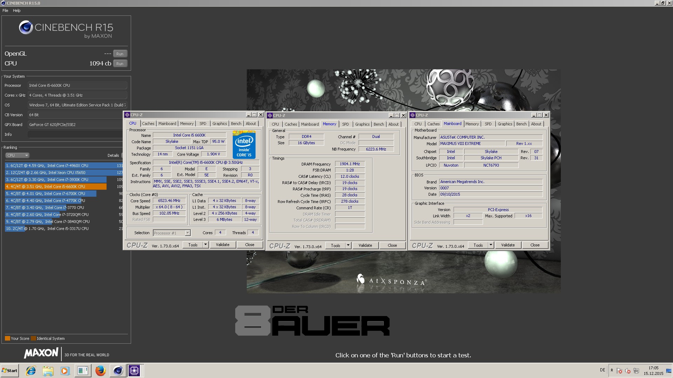This screenshot has width=673, height=378.
Task: Click Close button in Memory CPU-Z window
Action: pyautogui.click(x=392, y=245)
